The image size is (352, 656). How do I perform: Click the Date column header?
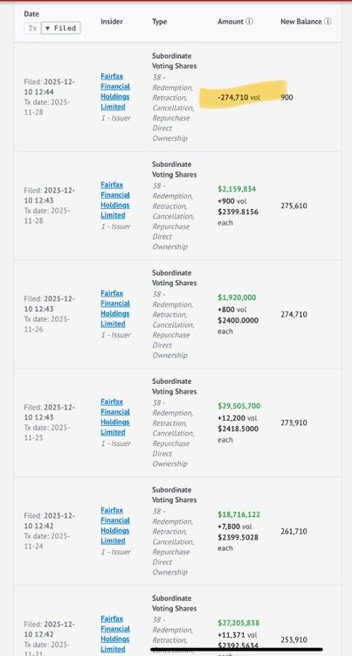click(x=31, y=14)
